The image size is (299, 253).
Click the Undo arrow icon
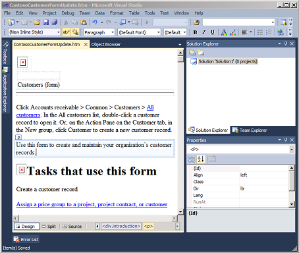(95, 22)
